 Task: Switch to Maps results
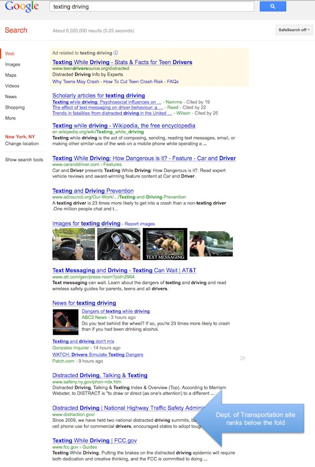pos(10,75)
